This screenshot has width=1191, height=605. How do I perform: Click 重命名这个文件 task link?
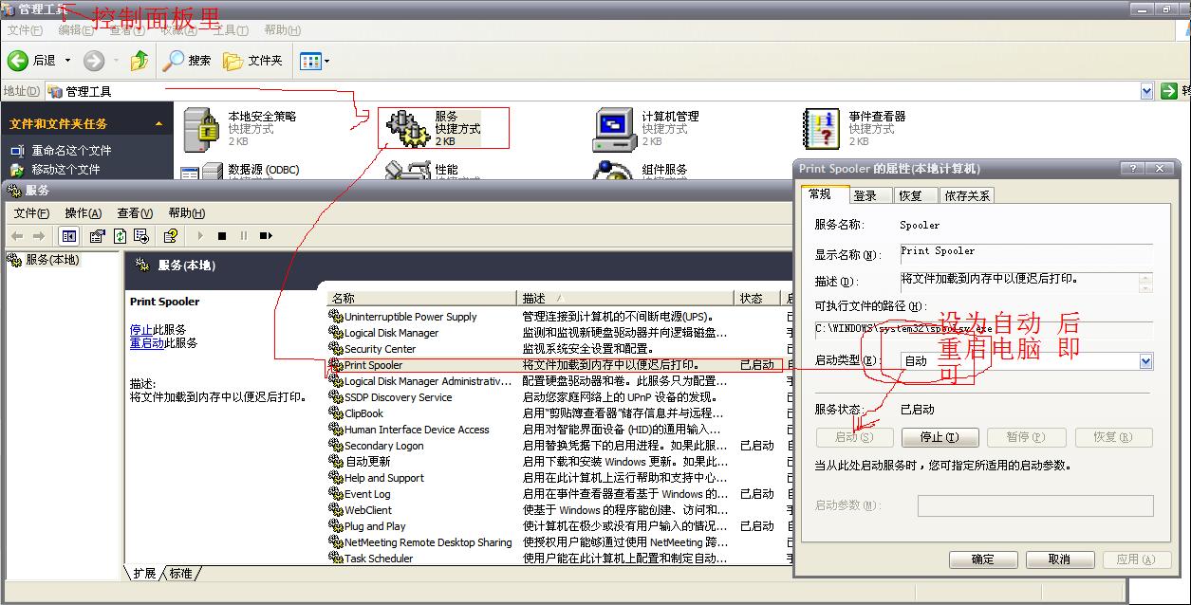tap(71, 151)
